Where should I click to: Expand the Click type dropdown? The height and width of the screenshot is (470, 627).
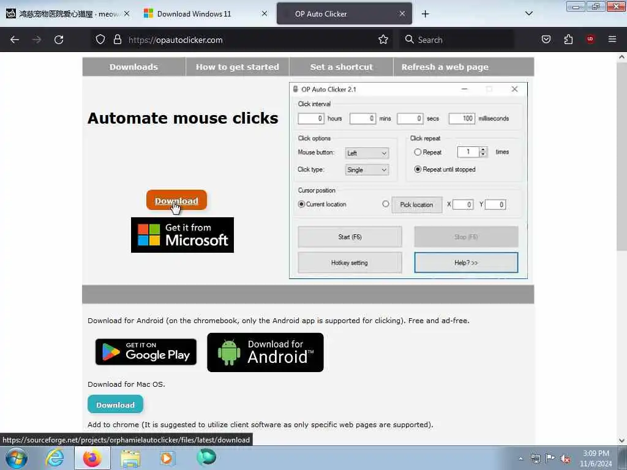(367, 170)
